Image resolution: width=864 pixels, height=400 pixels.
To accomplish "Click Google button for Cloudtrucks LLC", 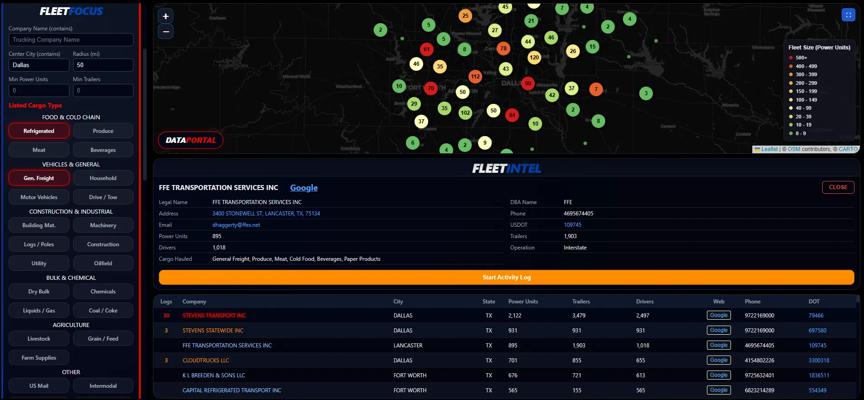I will coord(719,360).
